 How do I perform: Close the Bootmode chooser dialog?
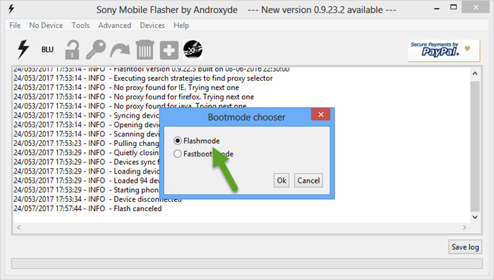point(321,114)
